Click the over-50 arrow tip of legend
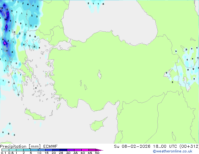 click(99, 150)
